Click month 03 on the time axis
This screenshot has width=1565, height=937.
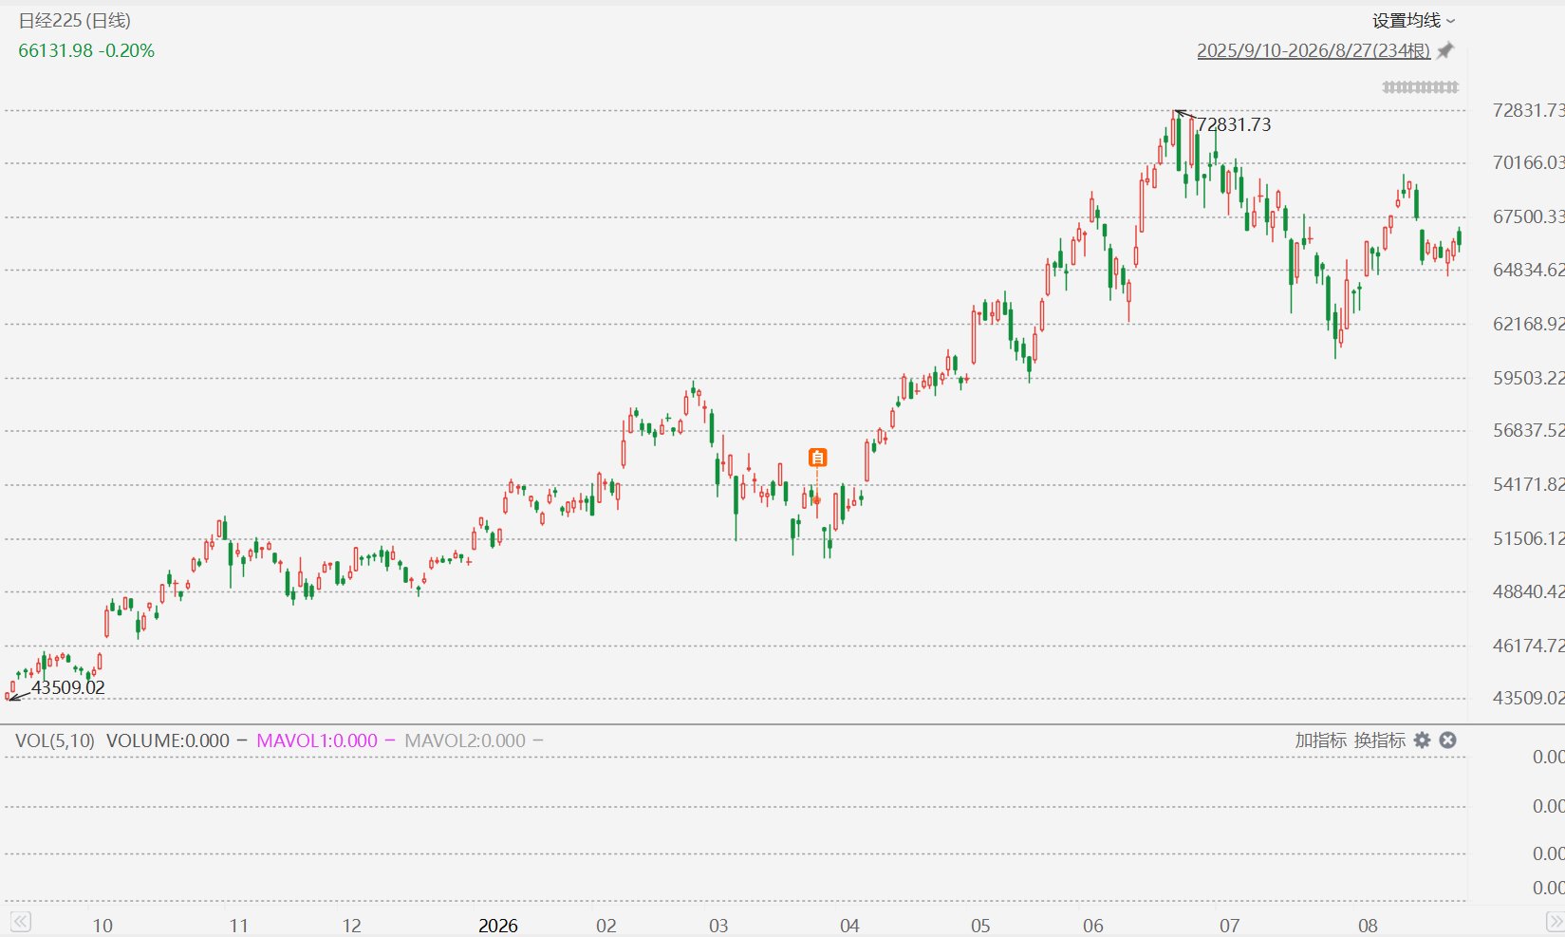718,926
